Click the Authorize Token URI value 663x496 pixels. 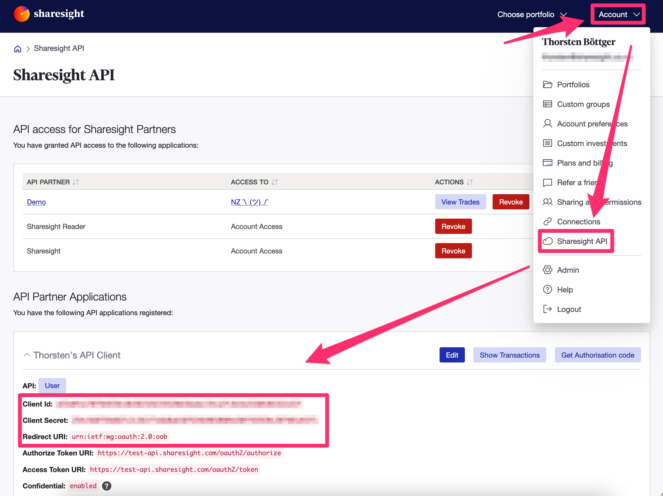(x=189, y=453)
